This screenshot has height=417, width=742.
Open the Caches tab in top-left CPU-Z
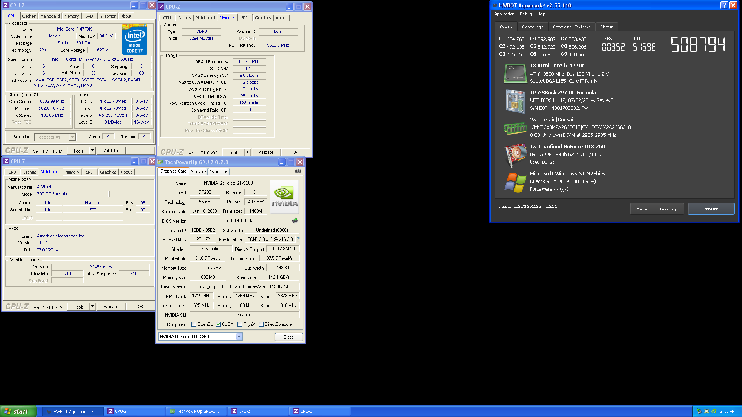coord(29,16)
